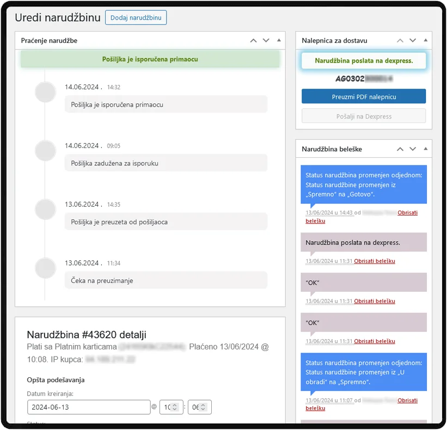Focus the Datum kreiranja date field
Image resolution: width=447 pixels, height=430 pixels.
[89, 407]
